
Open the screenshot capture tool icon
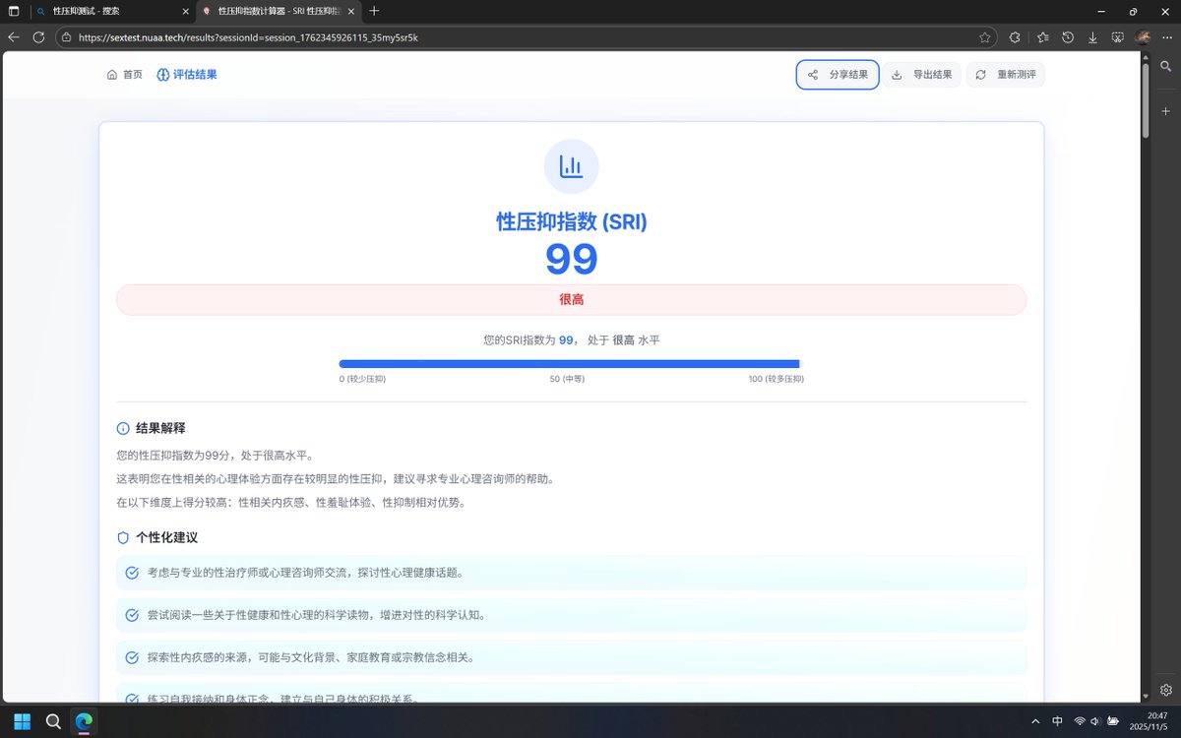(x=1117, y=37)
